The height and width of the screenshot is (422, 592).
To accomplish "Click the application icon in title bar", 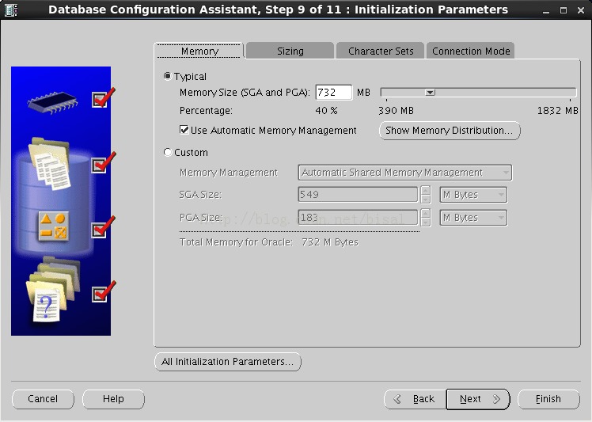I will coord(11,10).
